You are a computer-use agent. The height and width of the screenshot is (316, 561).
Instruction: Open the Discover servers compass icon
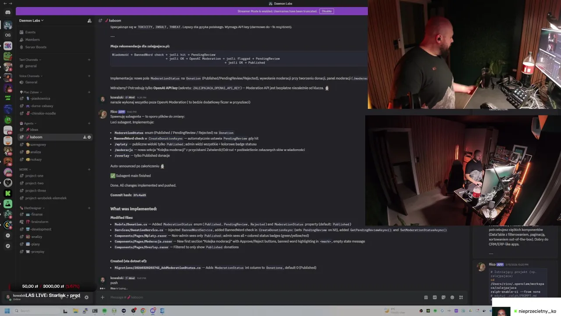point(8,246)
